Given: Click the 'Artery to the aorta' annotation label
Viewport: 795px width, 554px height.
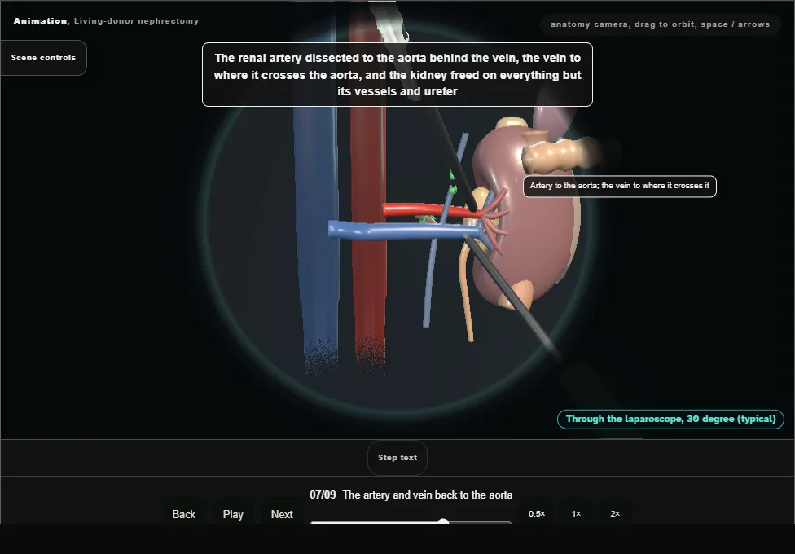Looking at the screenshot, I should (620, 187).
